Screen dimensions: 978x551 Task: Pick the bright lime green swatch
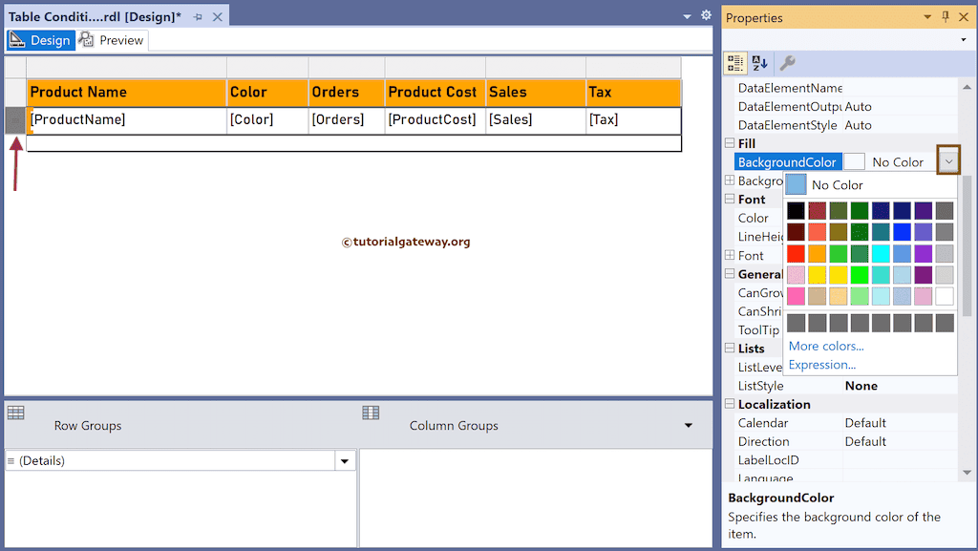(x=860, y=275)
